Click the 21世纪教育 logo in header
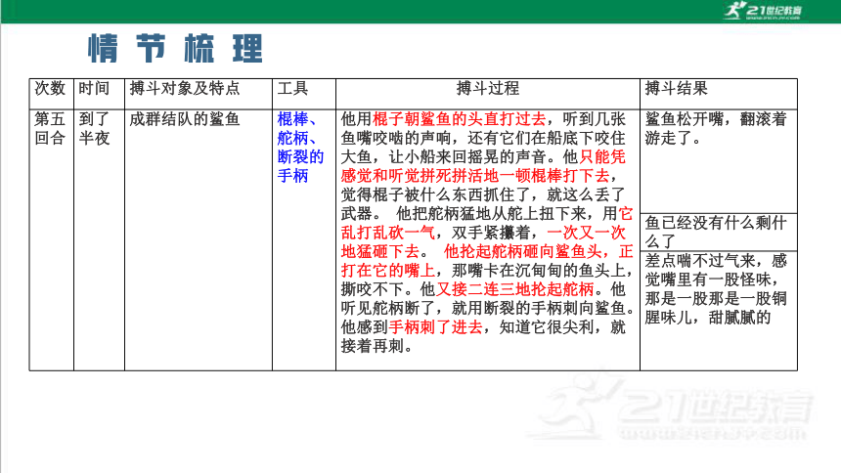Viewport: 841px width, 473px height. (x=762, y=11)
